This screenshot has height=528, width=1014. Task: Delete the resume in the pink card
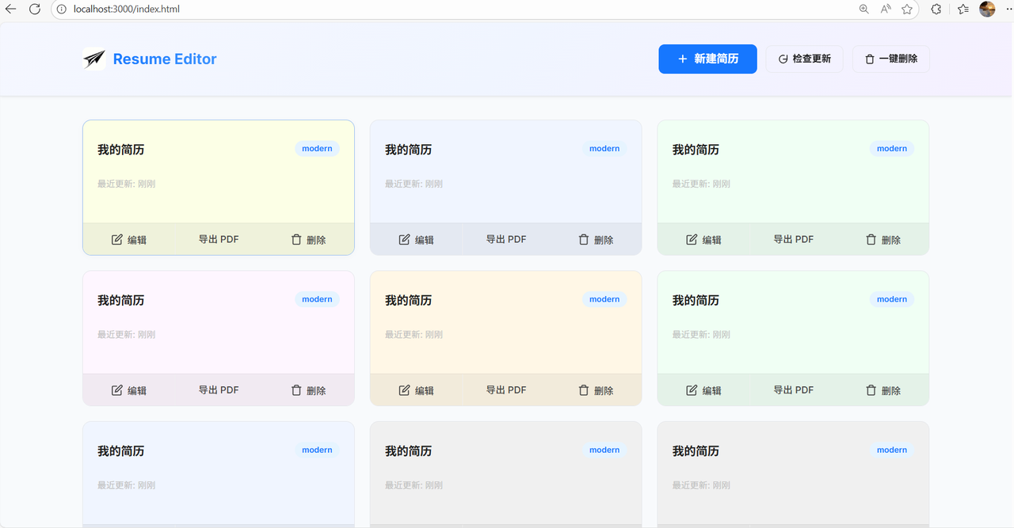tap(309, 390)
